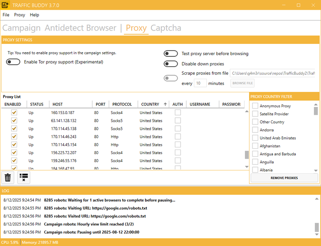Click the Traffic Buddy app icon in title bar
This screenshot has width=321, height=246.
point(5,5)
